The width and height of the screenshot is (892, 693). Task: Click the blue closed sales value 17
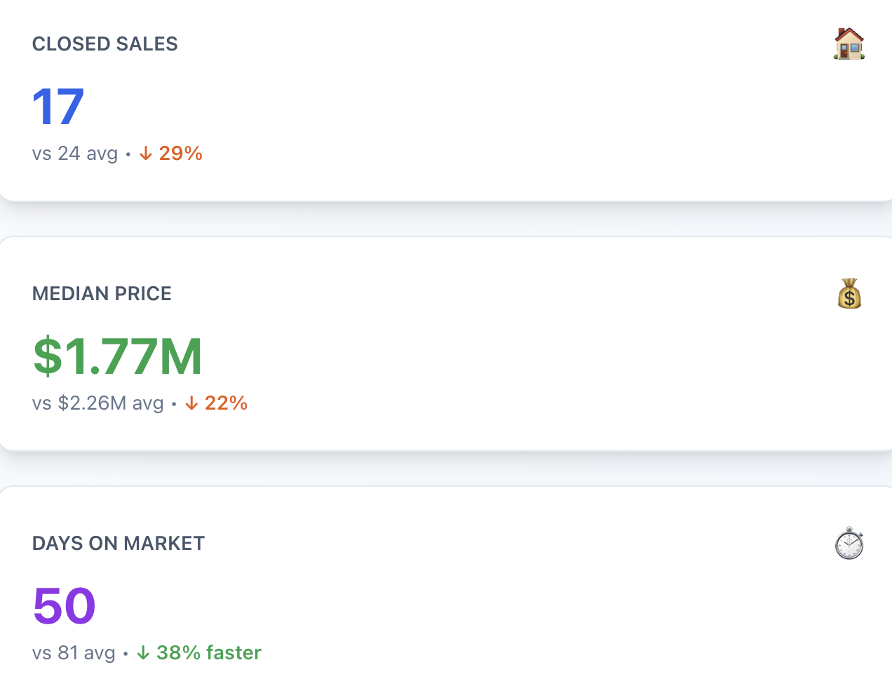tap(58, 107)
